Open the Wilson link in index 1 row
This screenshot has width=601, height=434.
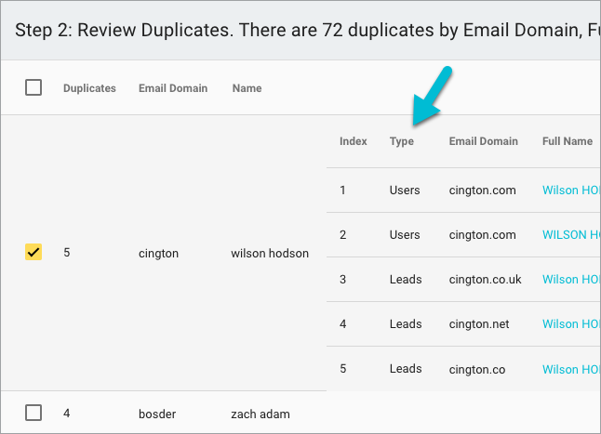click(571, 191)
